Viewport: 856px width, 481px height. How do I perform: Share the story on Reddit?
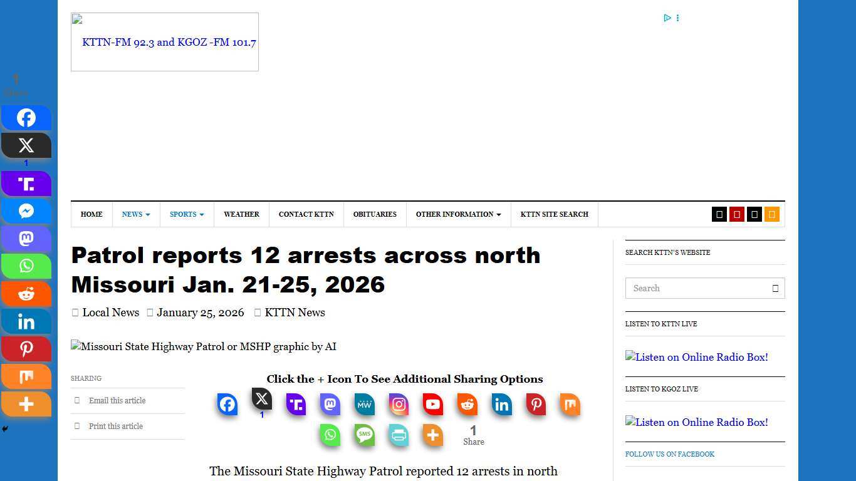[x=467, y=405]
